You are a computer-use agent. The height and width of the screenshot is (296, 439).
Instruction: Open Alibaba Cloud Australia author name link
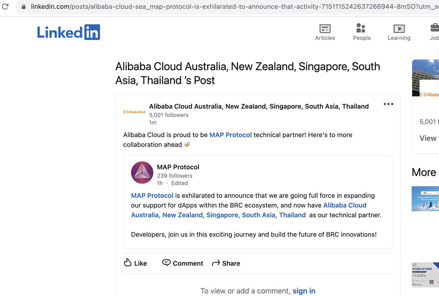tap(259, 106)
